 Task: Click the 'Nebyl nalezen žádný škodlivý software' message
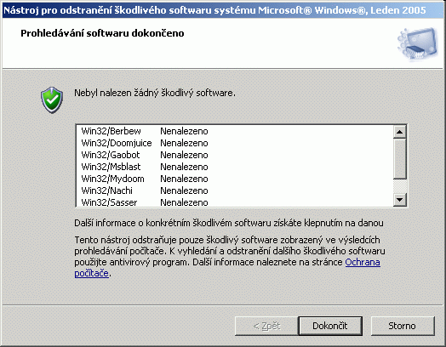pos(155,93)
